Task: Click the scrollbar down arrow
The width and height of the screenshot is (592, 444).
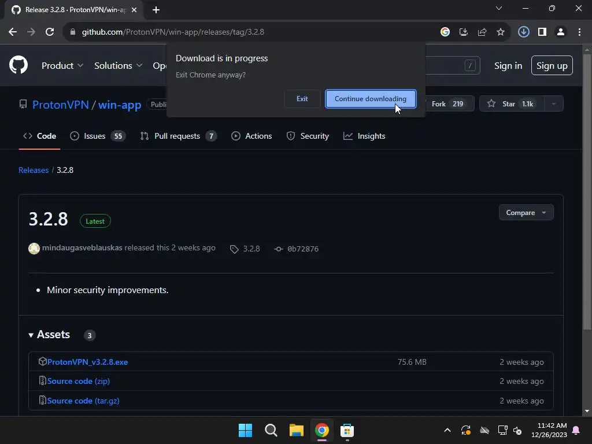Action: click(x=587, y=412)
